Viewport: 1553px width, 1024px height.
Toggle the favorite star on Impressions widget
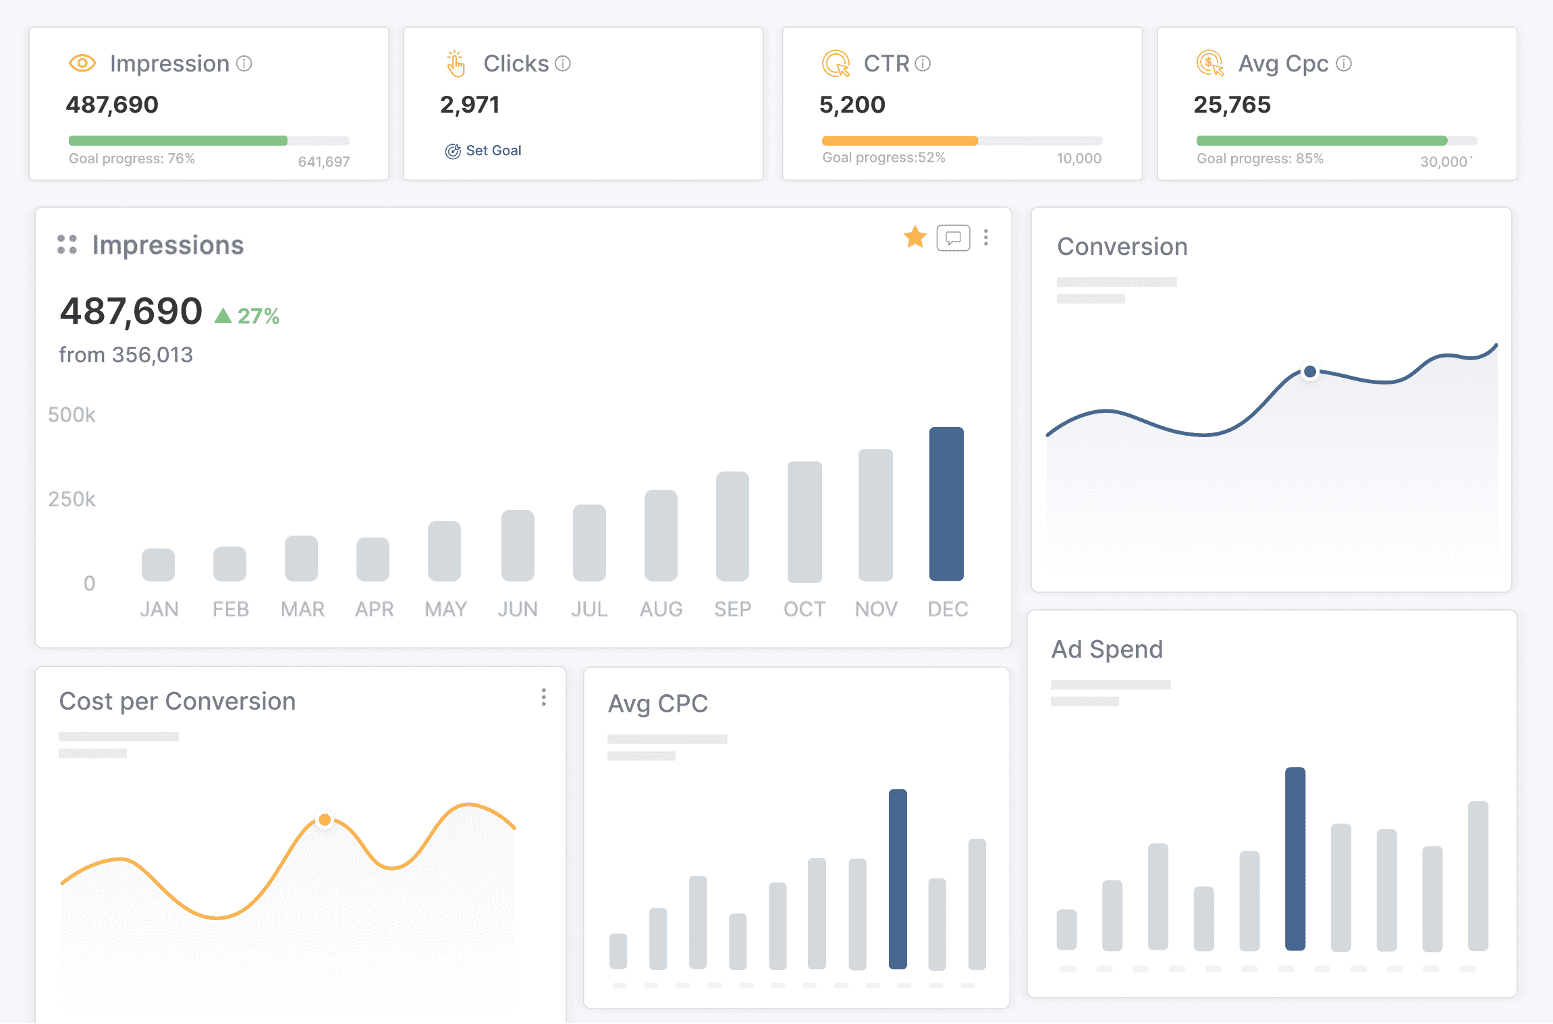pyautogui.click(x=915, y=237)
